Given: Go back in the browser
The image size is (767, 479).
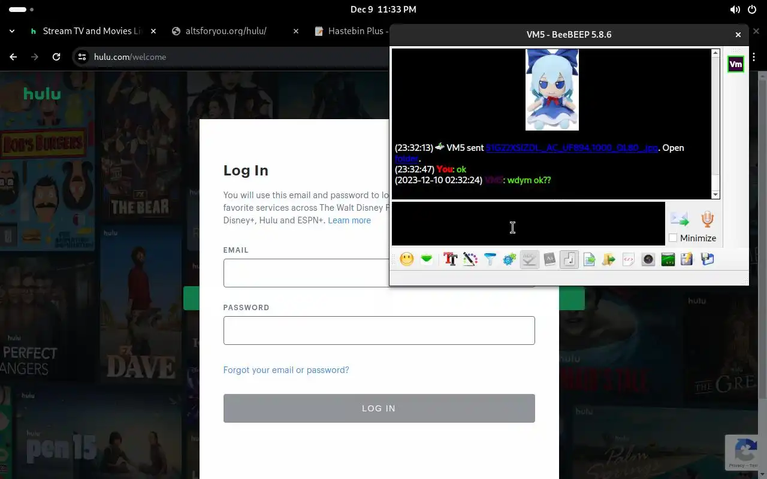Looking at the screenshot, I should (13, 57).
